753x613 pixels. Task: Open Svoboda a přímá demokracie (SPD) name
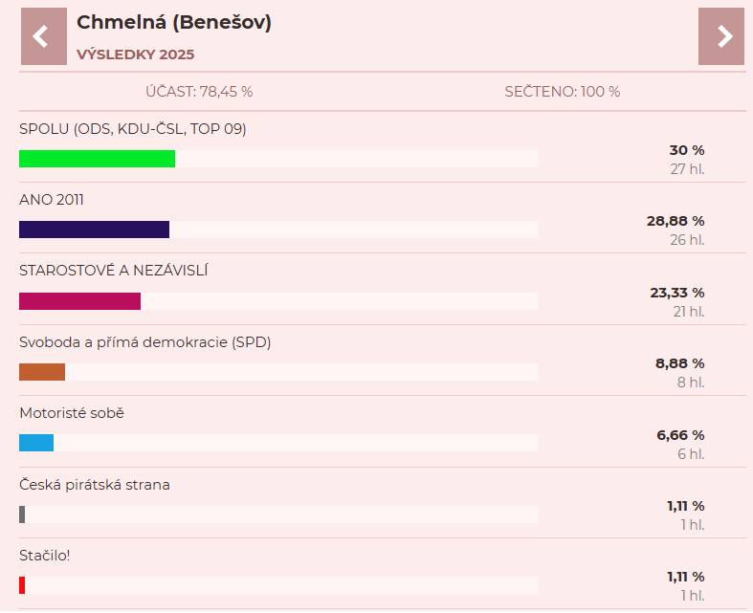[145, 342]
